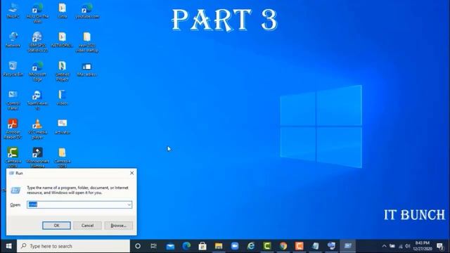Open the IBM SPSS Statistics shortcut

tap(37, 42)
